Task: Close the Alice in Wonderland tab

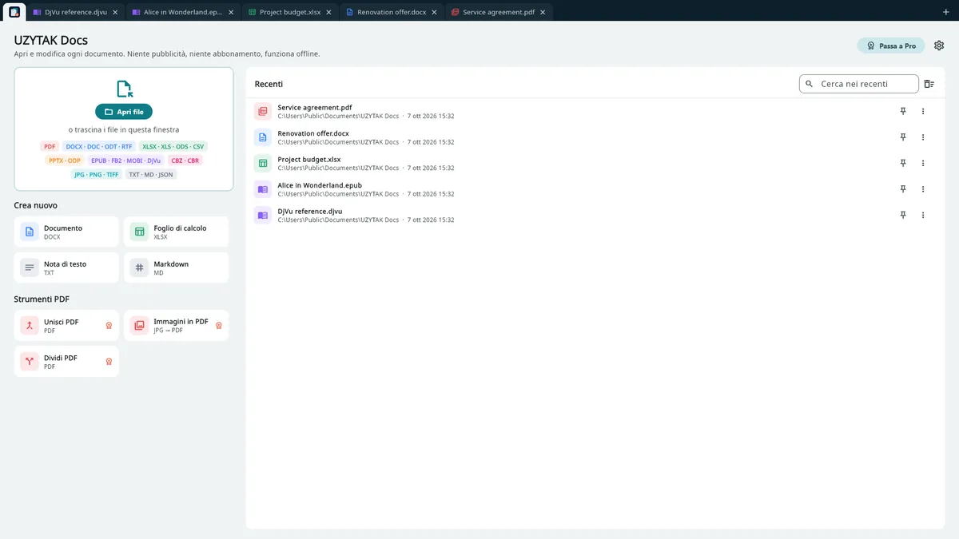Action: [232, 13]
